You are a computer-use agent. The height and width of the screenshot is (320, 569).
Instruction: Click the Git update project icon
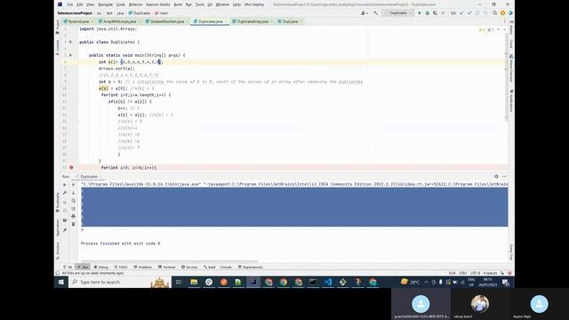pos(461,13)
